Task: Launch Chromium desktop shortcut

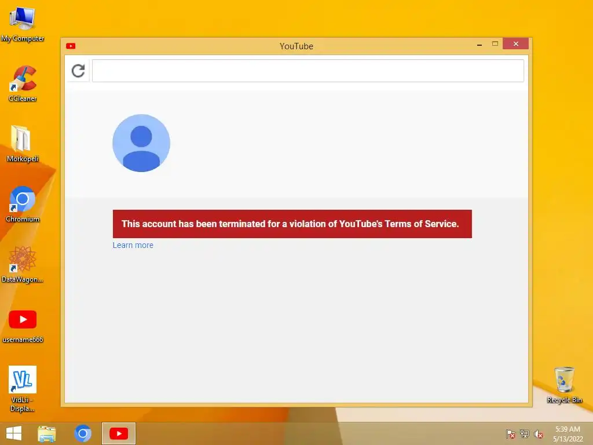Action: [x=23, y=205]
